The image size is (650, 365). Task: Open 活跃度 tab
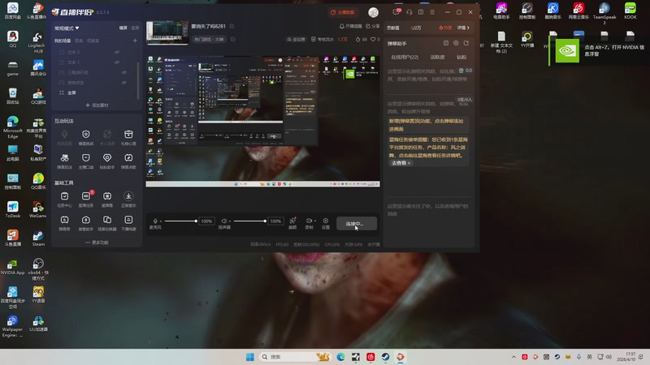point(437,57)
